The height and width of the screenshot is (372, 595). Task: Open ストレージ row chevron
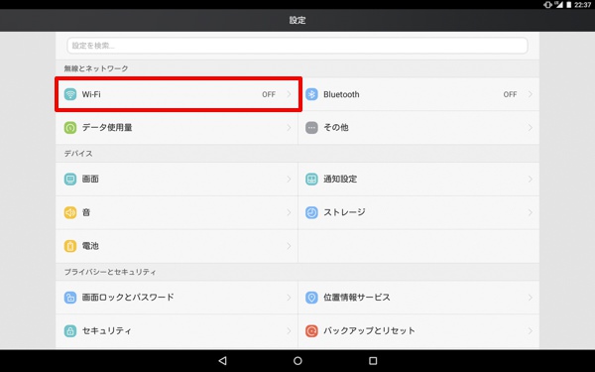pyautogui.click(x=531, y=212)
